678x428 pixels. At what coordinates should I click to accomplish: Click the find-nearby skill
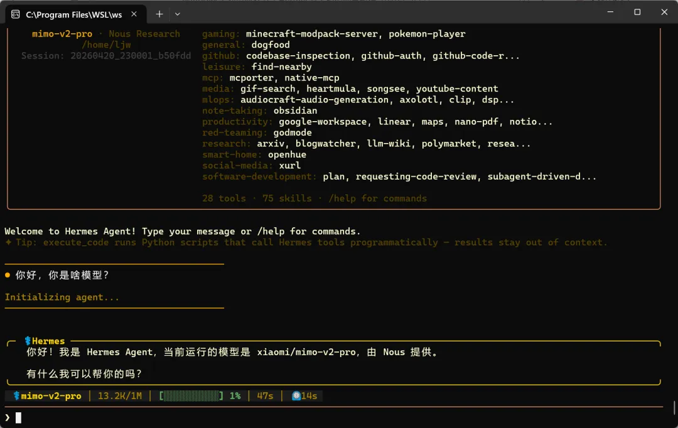pyautogui.click(x=281, y=67)
